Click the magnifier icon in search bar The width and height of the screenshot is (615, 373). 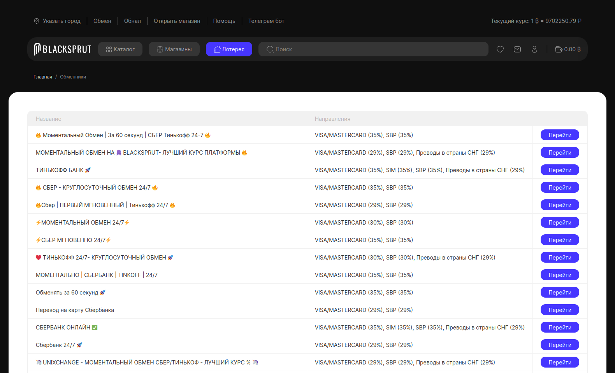point(270,49)
